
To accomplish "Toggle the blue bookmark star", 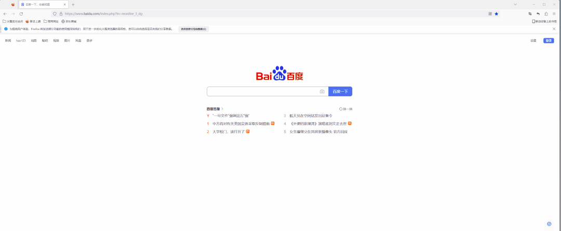I will tap(496, 14).
